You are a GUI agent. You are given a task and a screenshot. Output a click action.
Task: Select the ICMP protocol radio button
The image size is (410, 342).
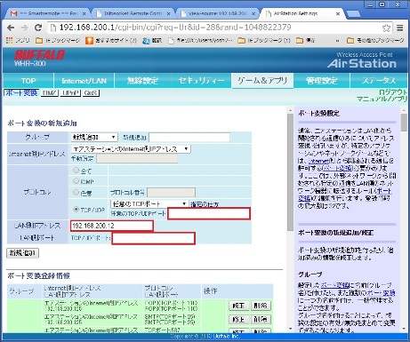click(x=76, y=181)
